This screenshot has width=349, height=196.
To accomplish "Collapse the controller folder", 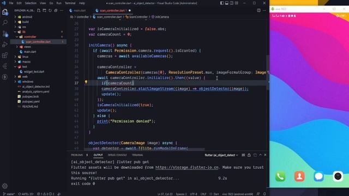I will point(30,37).
